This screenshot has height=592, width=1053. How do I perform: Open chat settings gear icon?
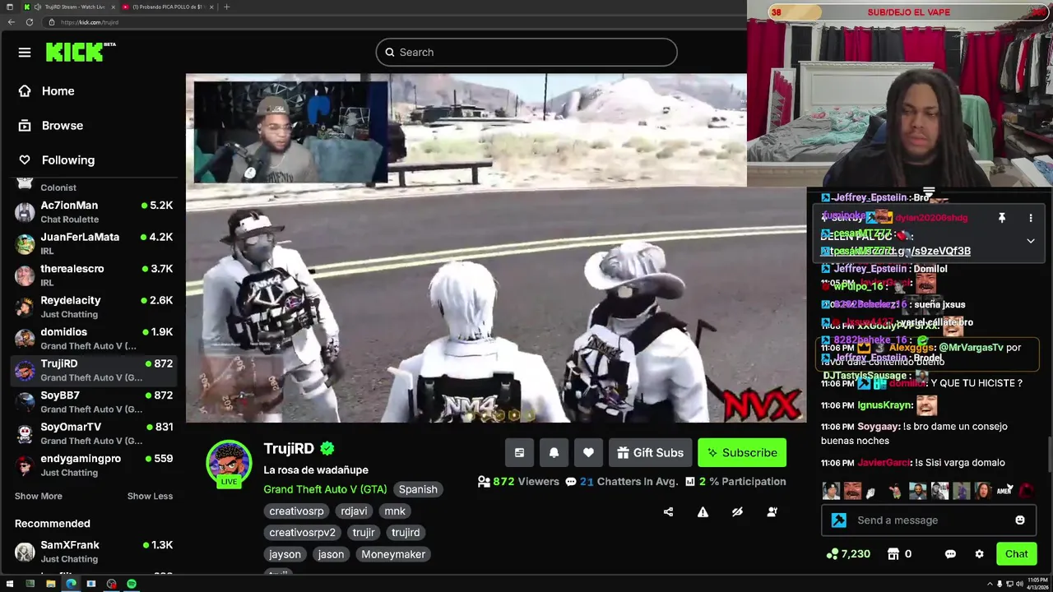979,554
